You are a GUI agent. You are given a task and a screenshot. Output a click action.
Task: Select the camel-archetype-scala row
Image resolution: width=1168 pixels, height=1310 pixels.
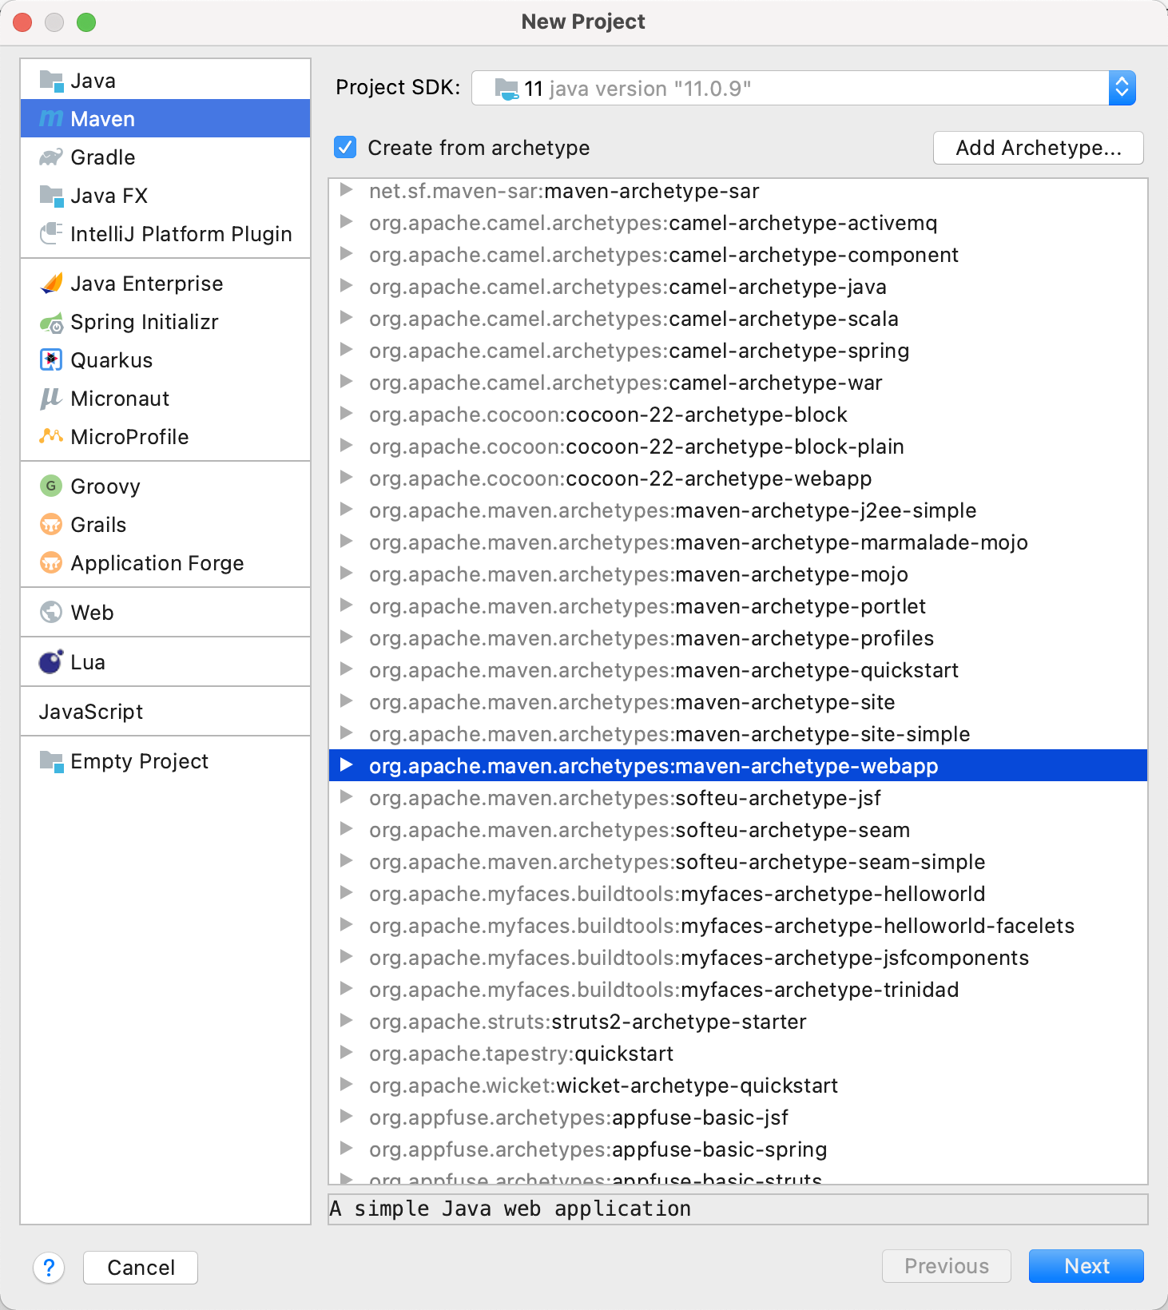coord(738,319)
